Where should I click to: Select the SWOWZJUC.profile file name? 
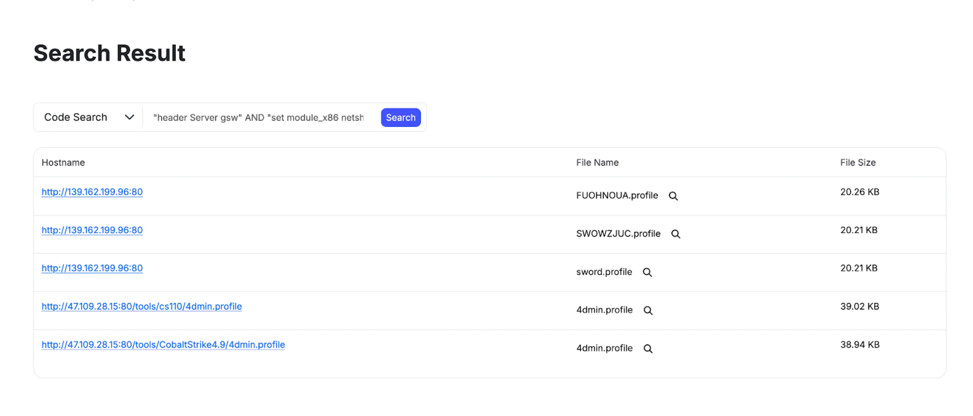pyautogui.click(x=618, y=234)
